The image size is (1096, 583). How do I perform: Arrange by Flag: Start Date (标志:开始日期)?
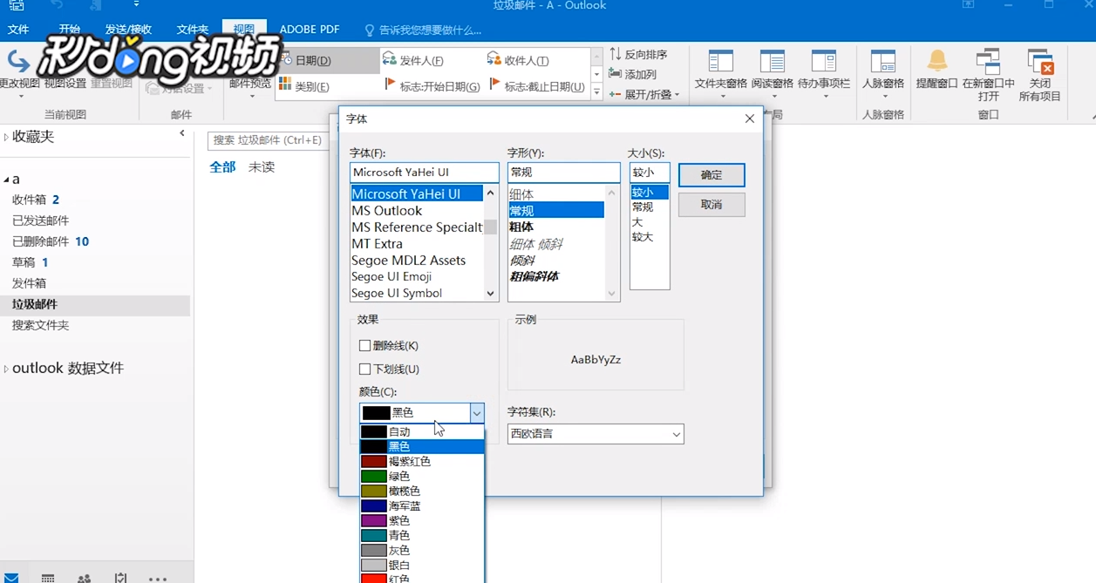pos(432,86)
